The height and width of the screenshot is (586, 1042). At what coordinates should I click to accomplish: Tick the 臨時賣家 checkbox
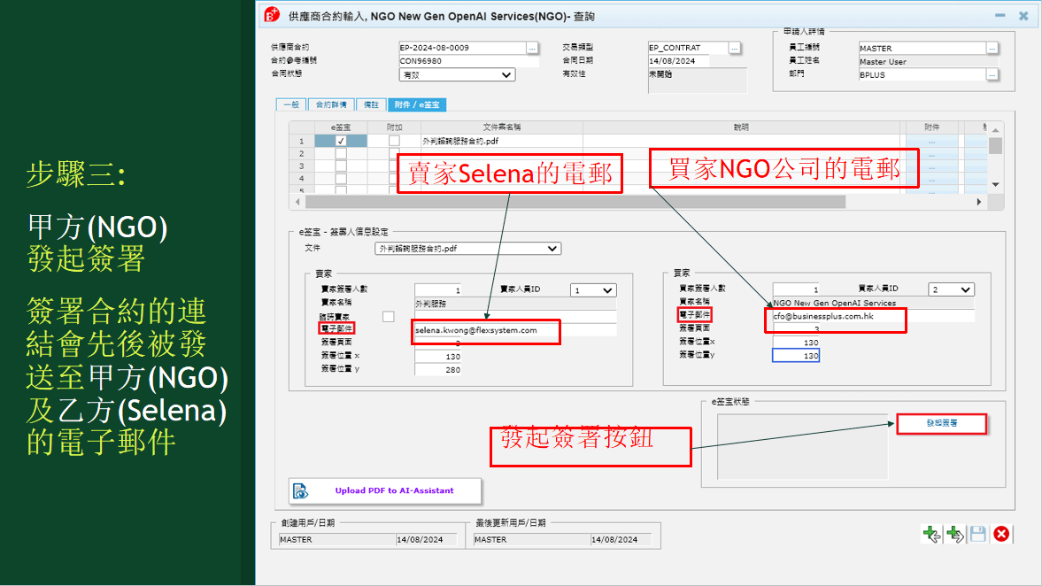pyautogui.click(x=388, y=316)
